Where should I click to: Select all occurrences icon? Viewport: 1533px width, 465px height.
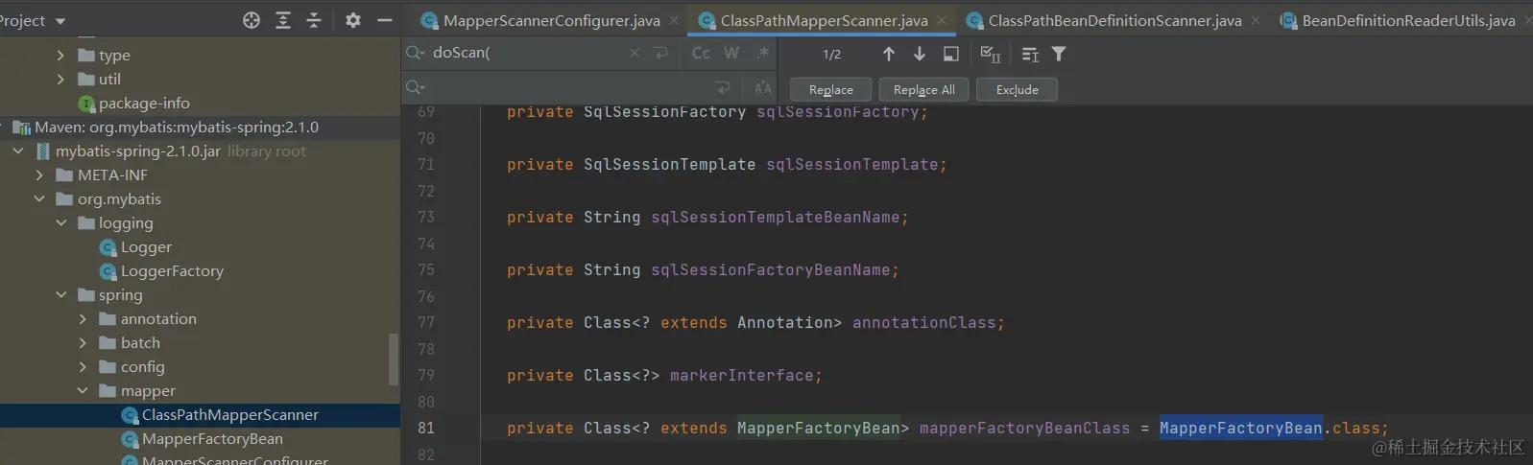click(x=991, y=55)
